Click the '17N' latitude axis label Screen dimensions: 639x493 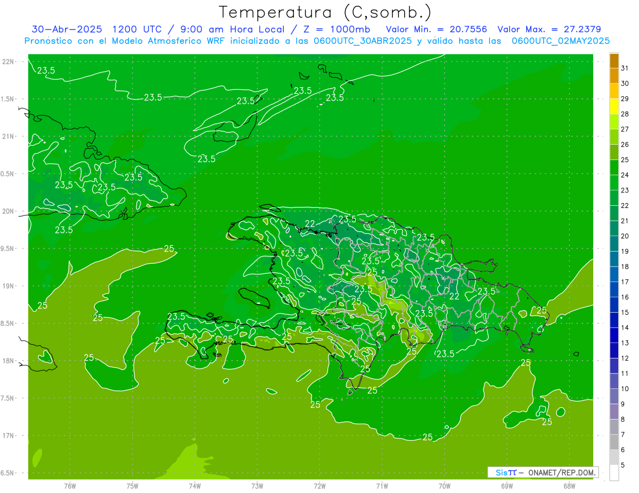pyautogui.click(x=9, y=436)
